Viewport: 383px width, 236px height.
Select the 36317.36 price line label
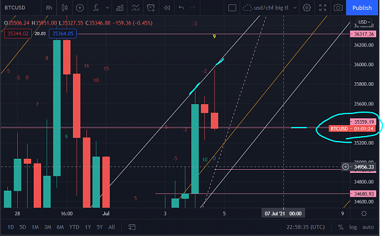coord(363,34)
